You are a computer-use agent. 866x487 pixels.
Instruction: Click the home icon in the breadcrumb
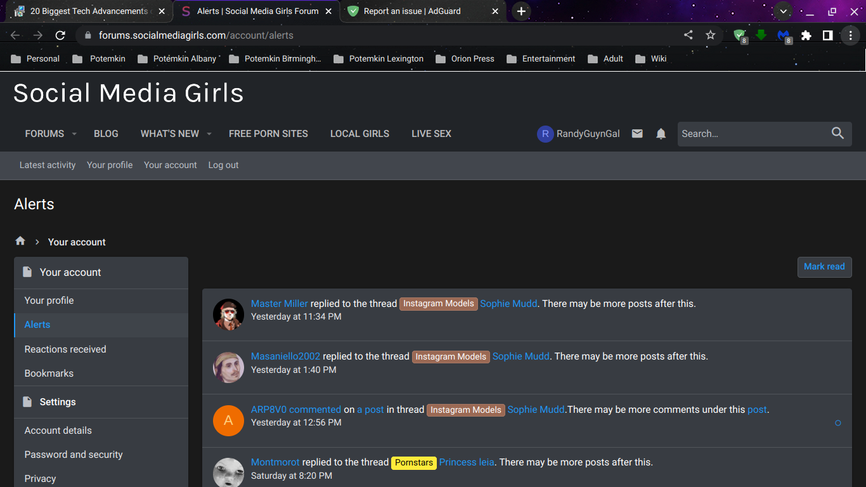20,241
